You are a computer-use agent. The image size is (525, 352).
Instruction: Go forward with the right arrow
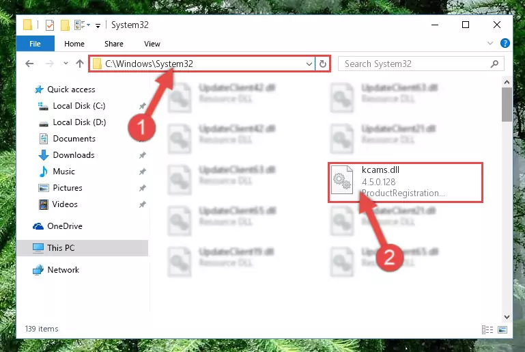coord(50,64)
